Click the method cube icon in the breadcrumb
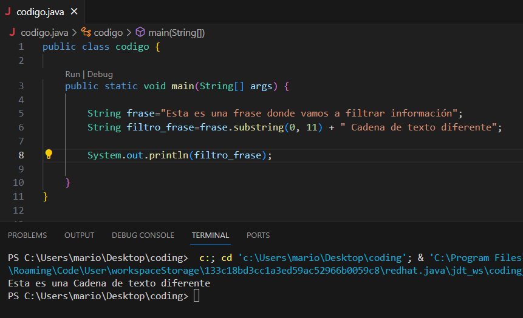The height and width of the screenshot is (318, 523). [x=140, y=32]
